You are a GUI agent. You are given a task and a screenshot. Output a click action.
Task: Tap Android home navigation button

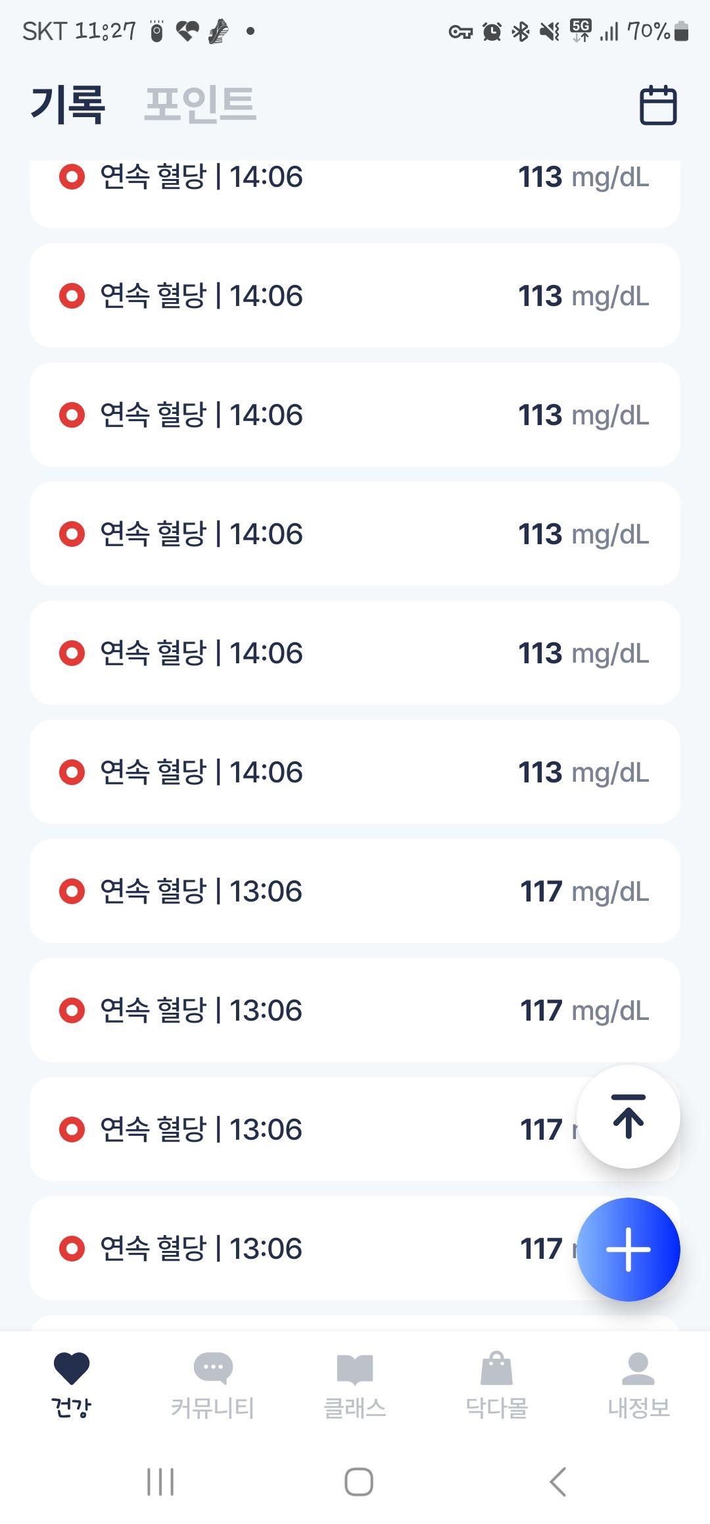359,1482
